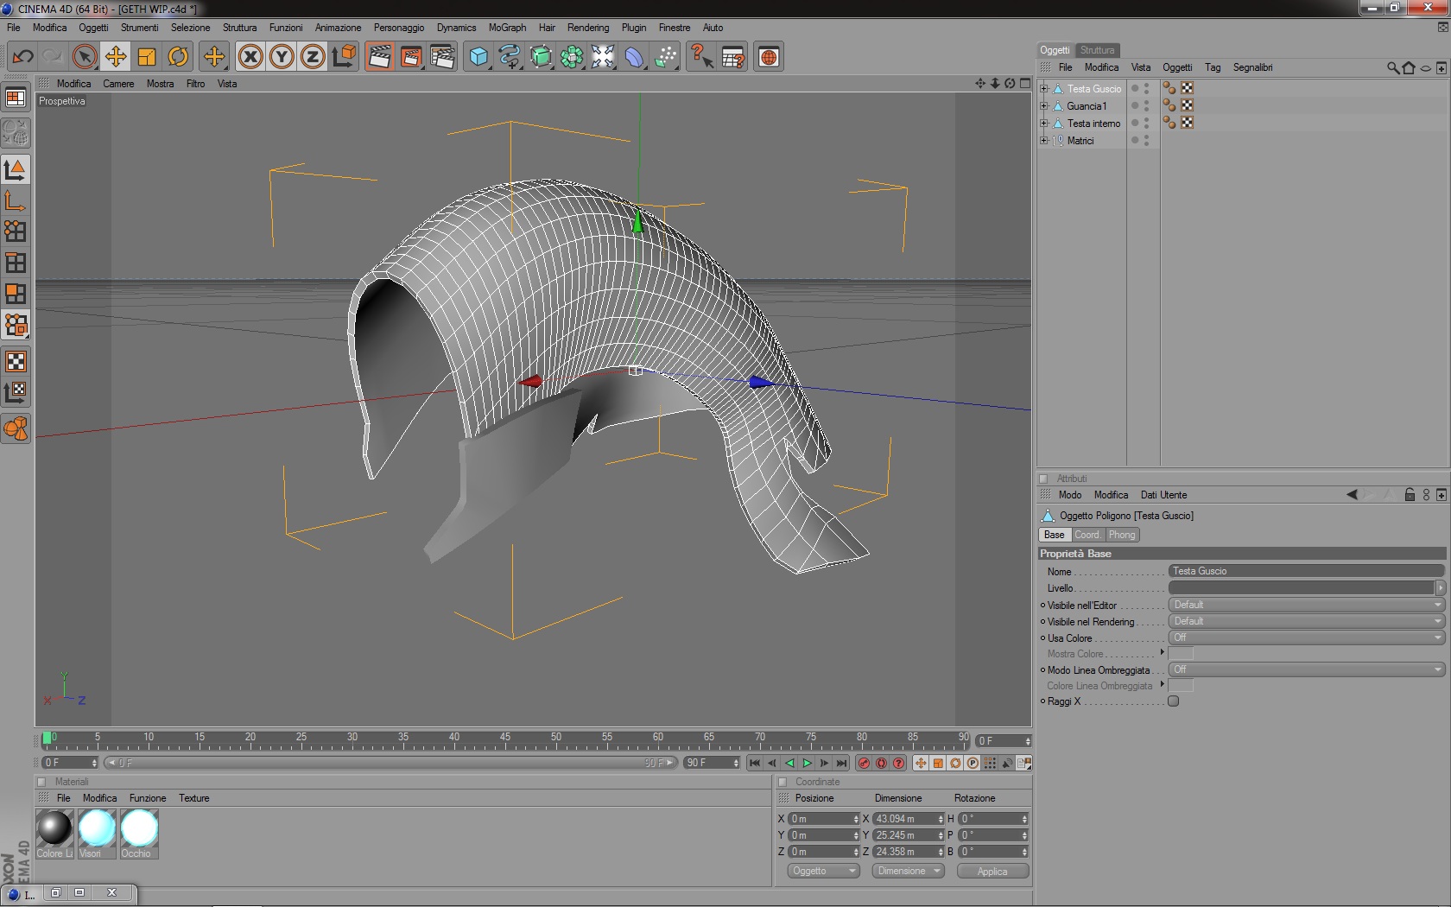This screenshot has width=1451, height=907.
Task: Open the Help cursor tool
Action: point(701,57)
